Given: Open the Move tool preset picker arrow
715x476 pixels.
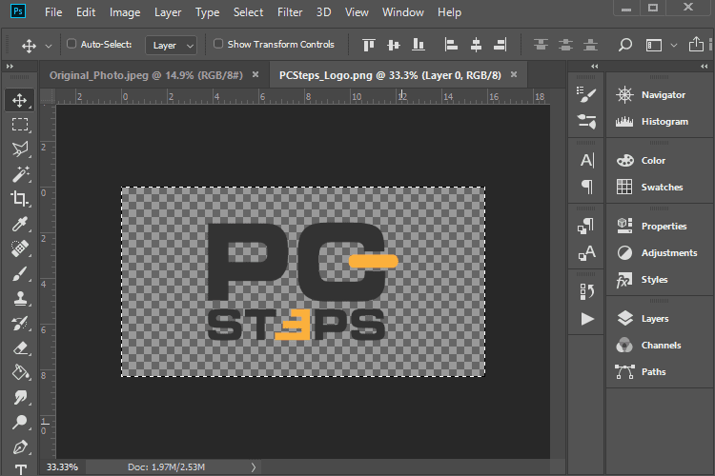Looking at the screenshot, I should (49, 46).
